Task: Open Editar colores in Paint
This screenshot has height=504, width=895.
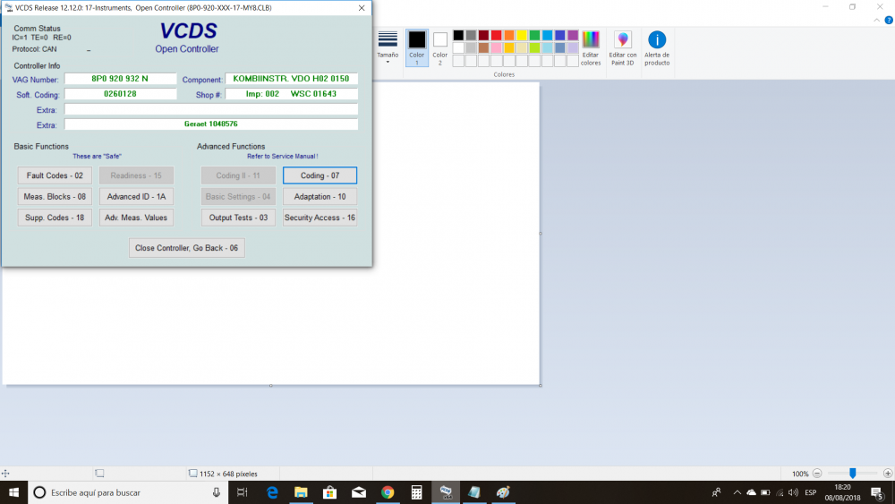Action: pos(591,48)
